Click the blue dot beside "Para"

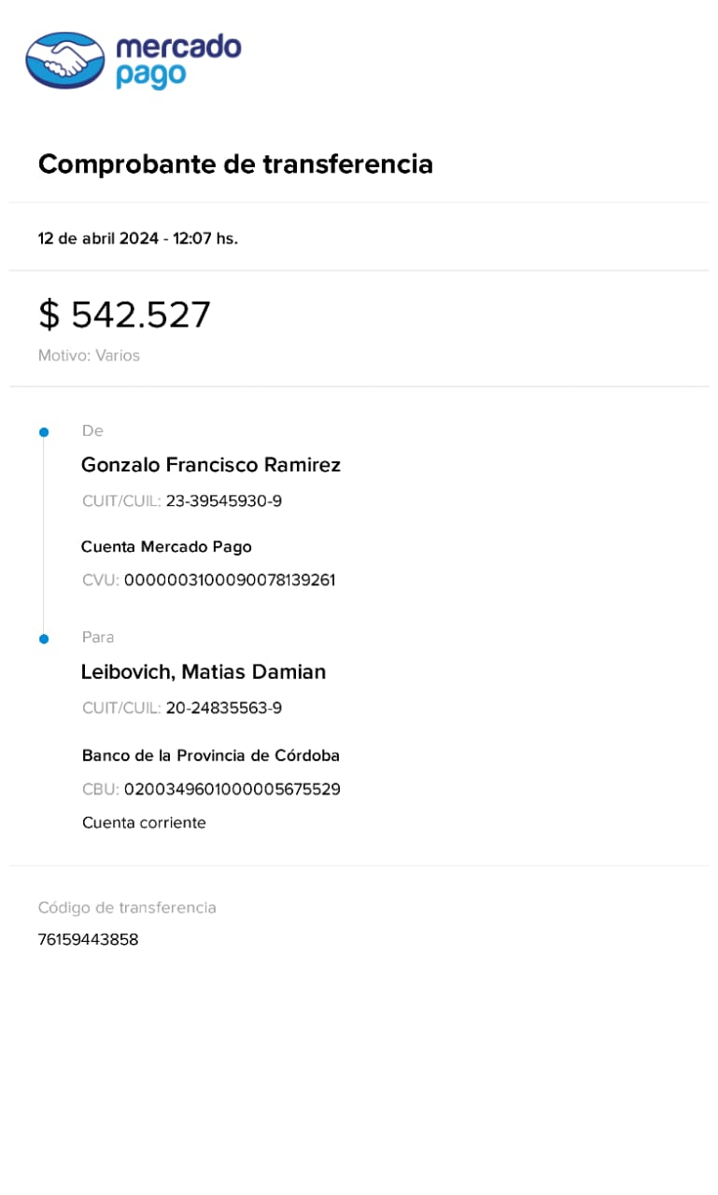tap(43, 639)
